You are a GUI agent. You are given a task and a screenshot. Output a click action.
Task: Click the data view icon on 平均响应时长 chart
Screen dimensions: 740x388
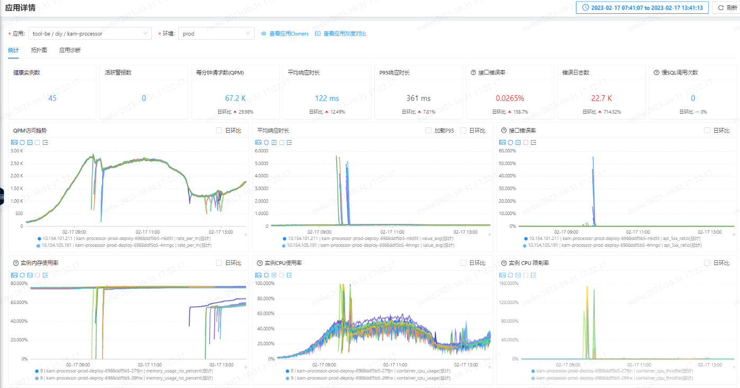coord(274,142)
